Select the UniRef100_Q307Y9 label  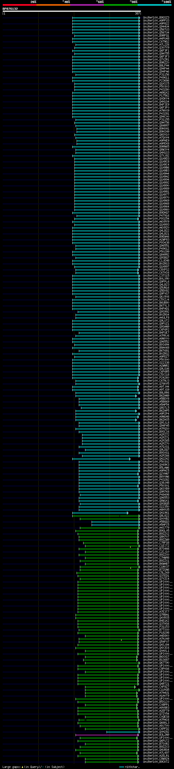coord(156,47)
